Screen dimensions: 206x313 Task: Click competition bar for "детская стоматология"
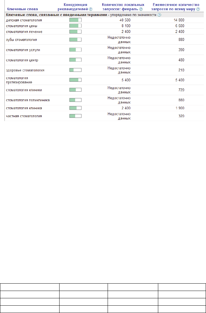coord(75,20)
